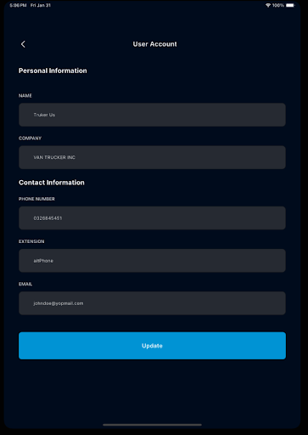Focus the Name field containing Truker Us
The height and width of the screenshot is (435, 308).
[152, 115]
